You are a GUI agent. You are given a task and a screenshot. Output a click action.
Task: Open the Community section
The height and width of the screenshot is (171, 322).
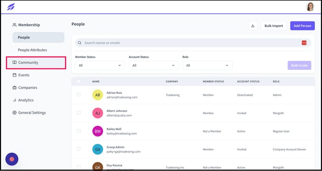(36, 63)
